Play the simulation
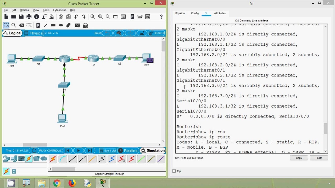This screenshot has width=335, height=188. [x=78, y=151]
